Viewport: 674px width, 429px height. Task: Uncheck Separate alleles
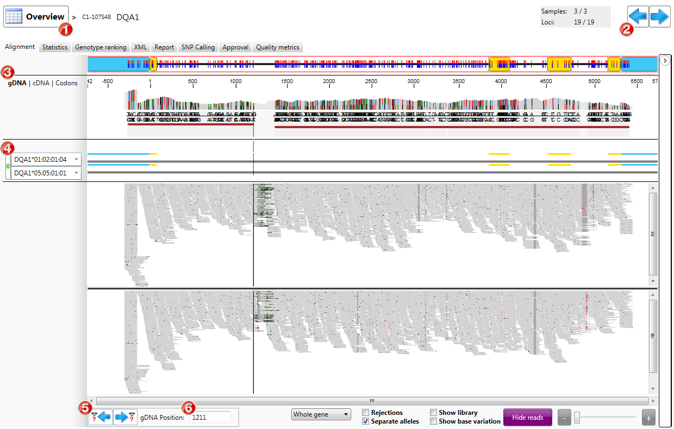(365, 421)
